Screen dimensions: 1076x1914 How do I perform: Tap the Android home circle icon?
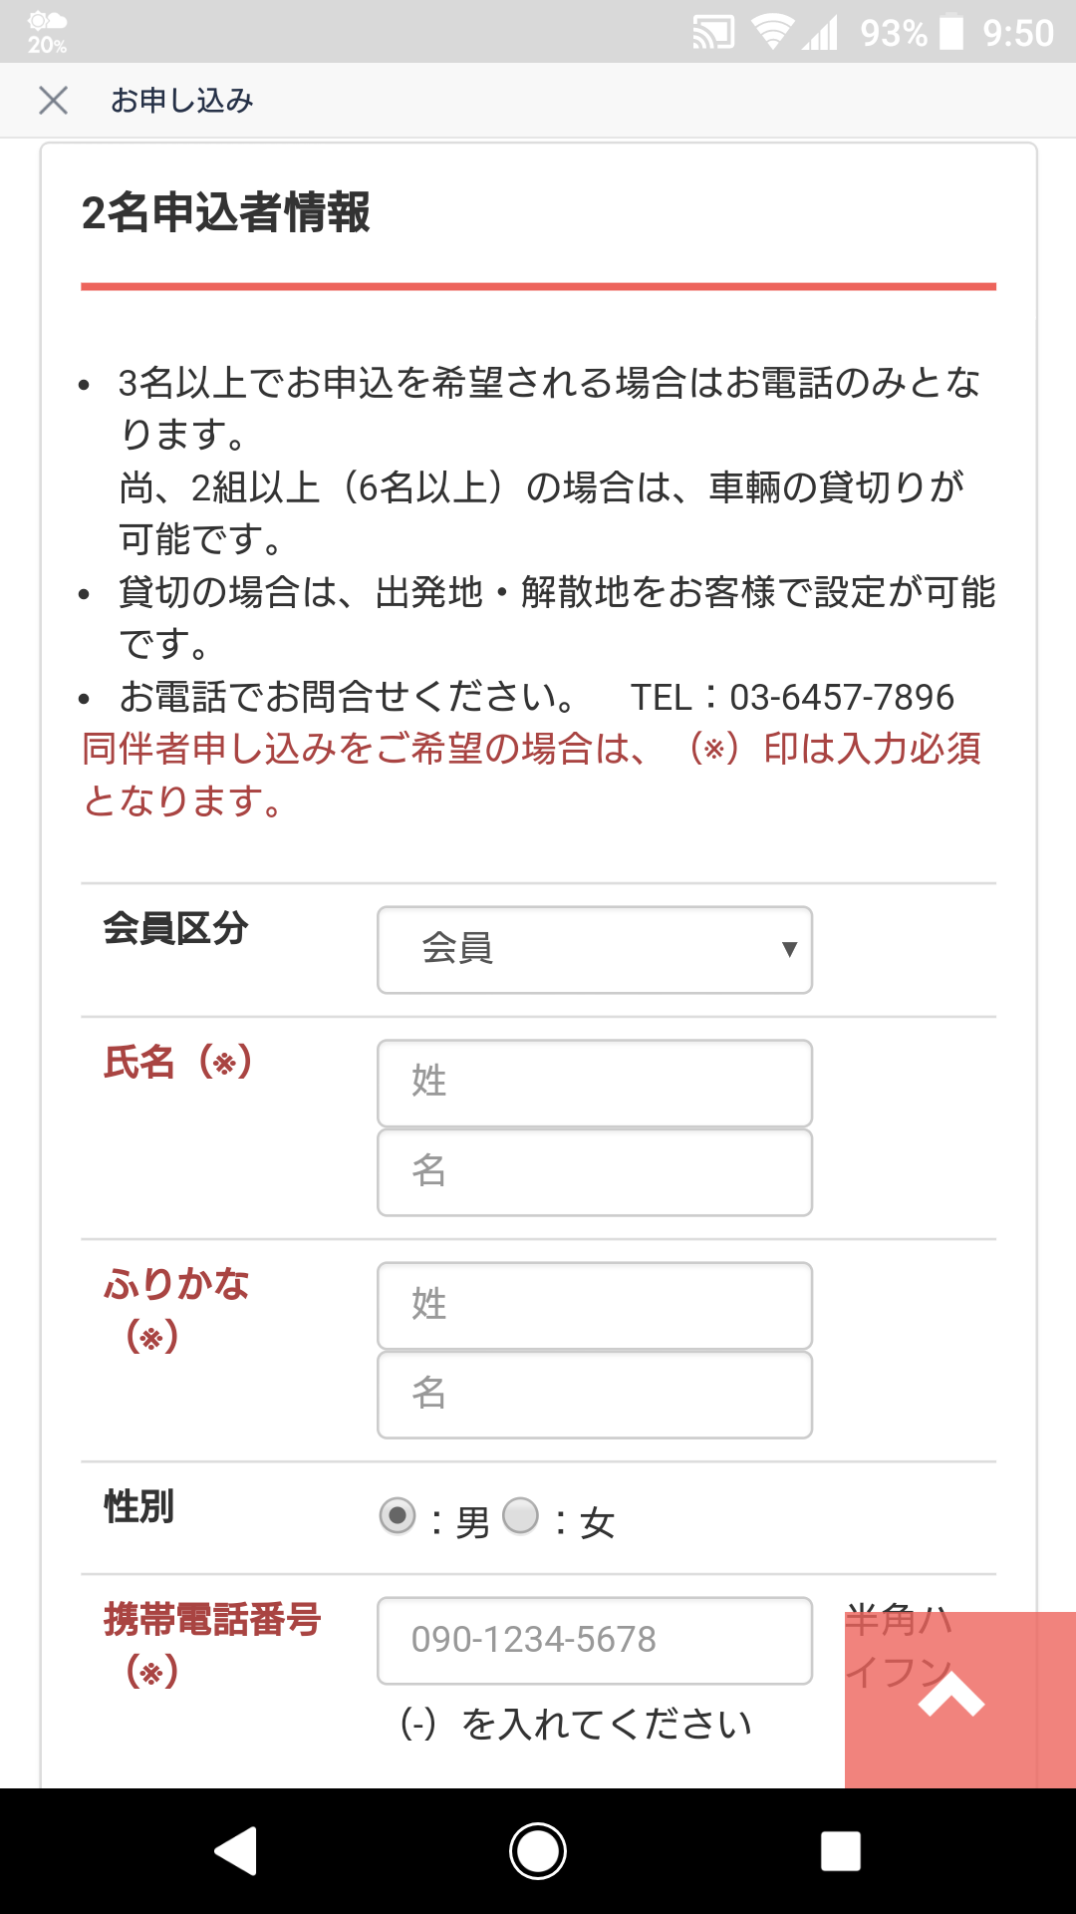pos(538,1851)
